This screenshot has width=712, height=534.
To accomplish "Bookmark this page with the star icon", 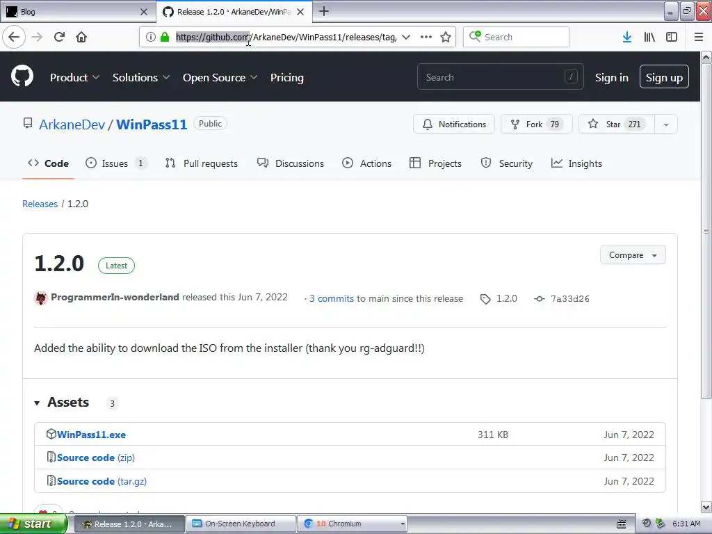I will 446,38.
